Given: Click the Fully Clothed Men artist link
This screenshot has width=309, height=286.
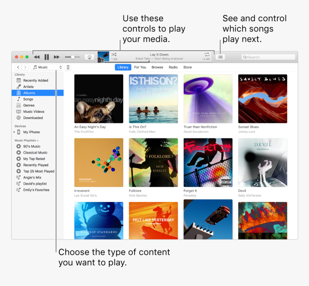Looking at the screenshot, I should 142,132.
